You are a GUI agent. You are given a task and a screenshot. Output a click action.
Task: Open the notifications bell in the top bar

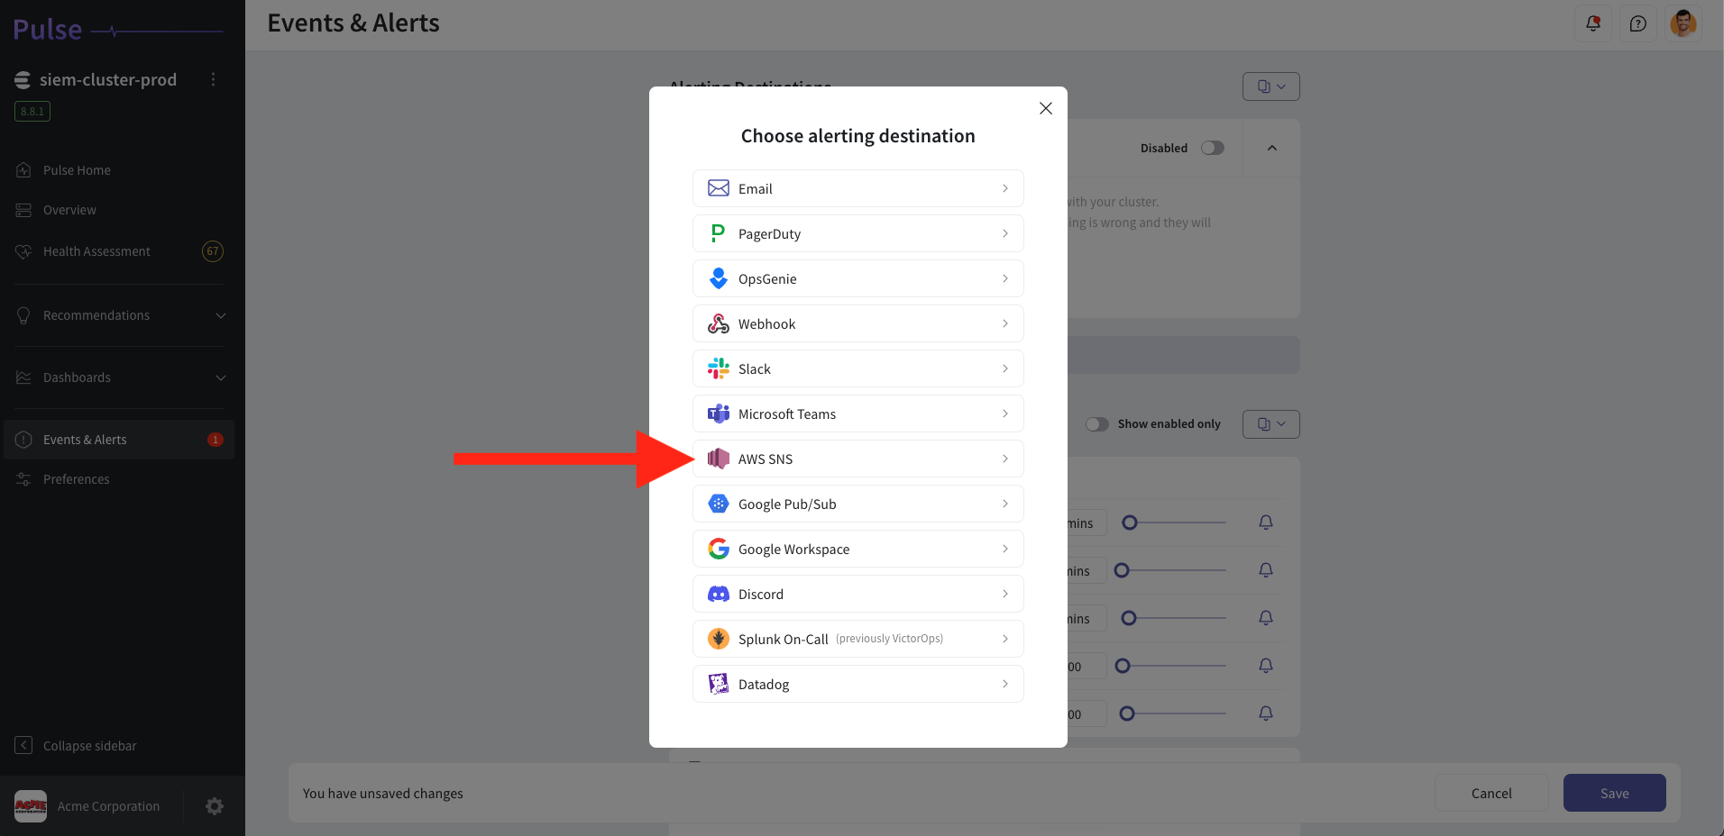(x=1592, y=23)
